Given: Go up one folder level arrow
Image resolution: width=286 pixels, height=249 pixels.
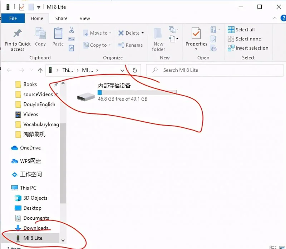Looking at the screenshot, I should coord(40,70).
